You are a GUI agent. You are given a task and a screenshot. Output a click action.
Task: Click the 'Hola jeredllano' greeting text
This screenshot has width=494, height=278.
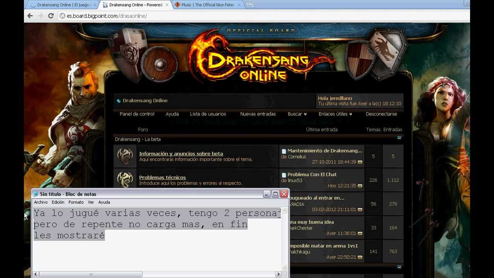point(335,98)
